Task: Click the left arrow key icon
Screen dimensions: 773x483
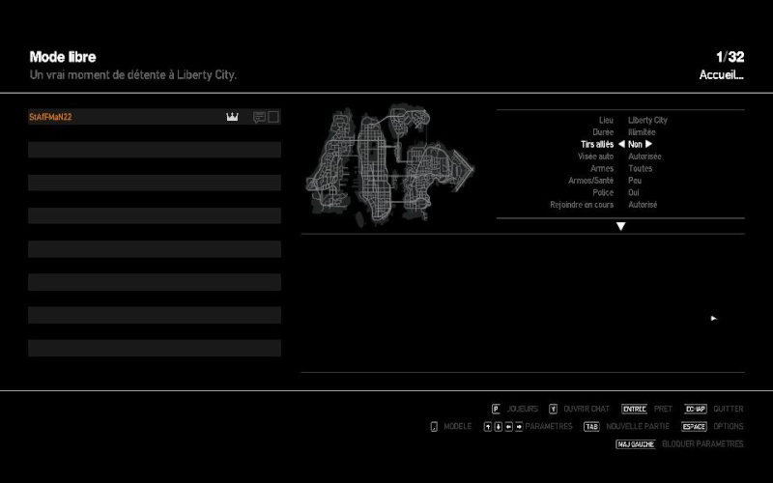Action: coord(508,427)
